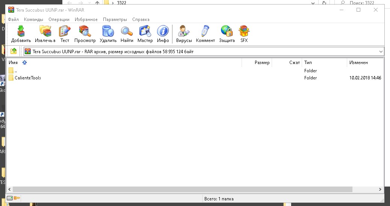
Task: Click the Извлечь в (Extract to) icon
Action: pyautogui.click(x=45, y=31)
